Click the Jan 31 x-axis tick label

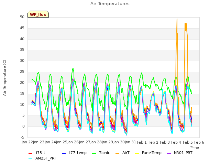130,142
